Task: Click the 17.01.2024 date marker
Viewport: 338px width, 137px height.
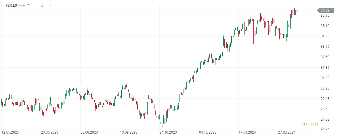Action: point(247,132)
